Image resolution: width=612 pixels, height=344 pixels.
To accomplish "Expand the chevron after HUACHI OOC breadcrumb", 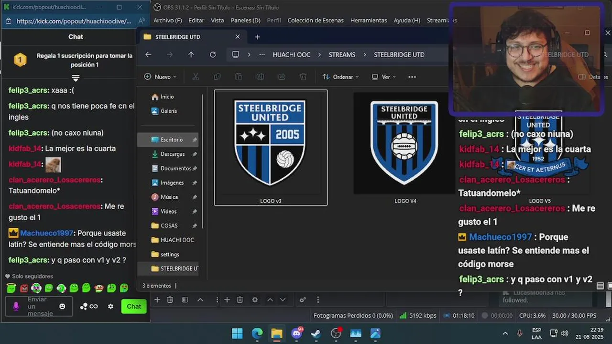I will pos(319,54).
